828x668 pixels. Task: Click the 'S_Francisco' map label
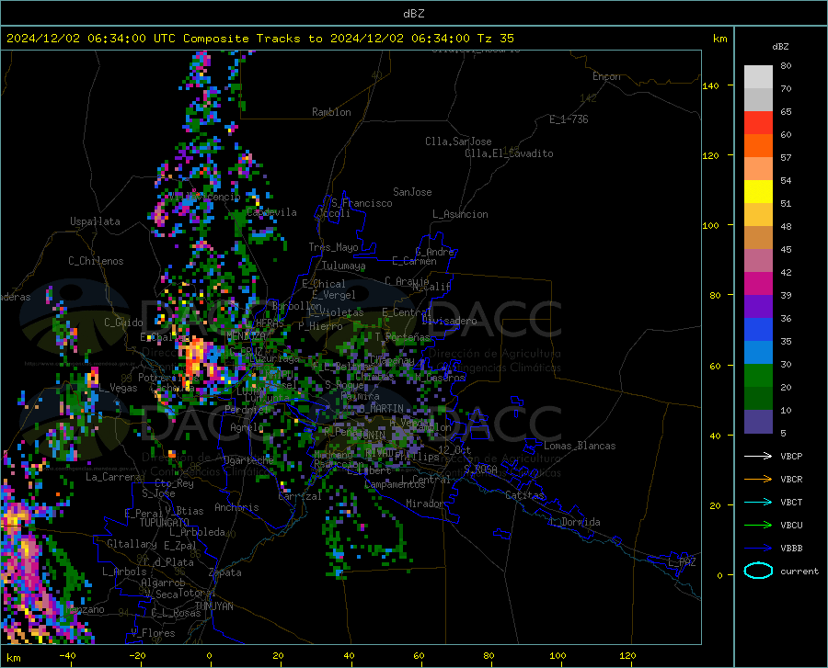(x=362, y=203)
